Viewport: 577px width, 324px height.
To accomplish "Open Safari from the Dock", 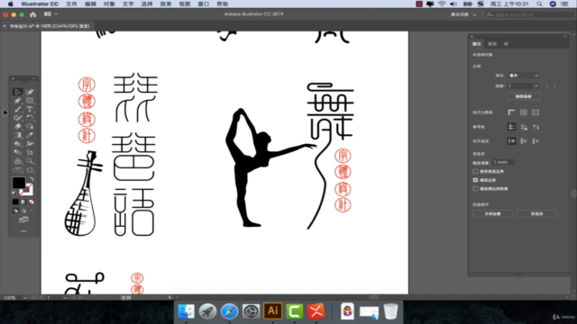I will coord(229,311).
